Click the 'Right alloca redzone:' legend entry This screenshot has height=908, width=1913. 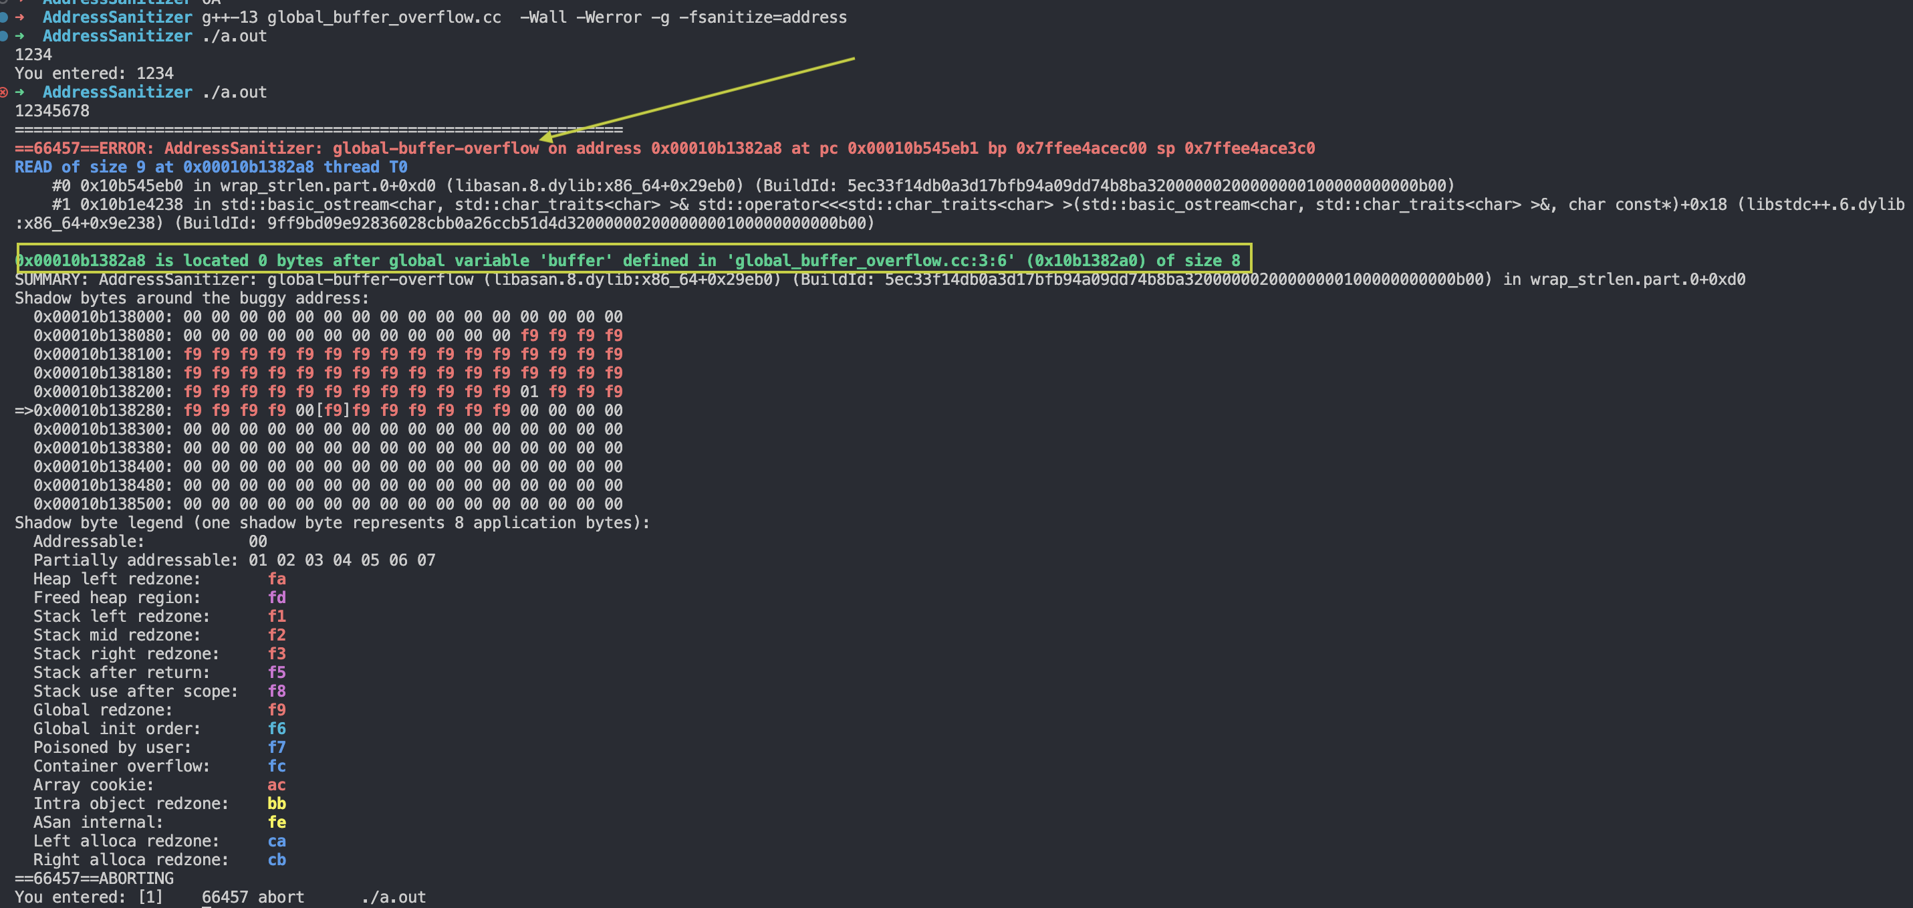tap(160, 860)
